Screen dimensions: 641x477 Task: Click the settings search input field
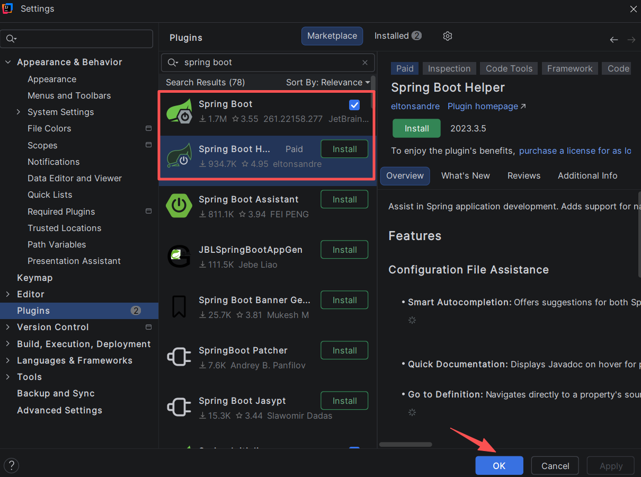[x=77, y=39]
